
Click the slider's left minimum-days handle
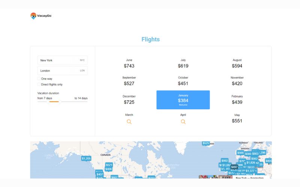48,102
